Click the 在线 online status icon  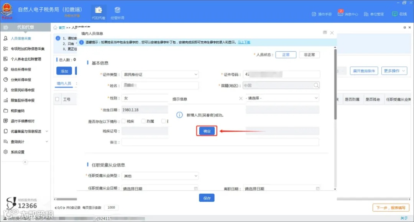tap(398, 13)
